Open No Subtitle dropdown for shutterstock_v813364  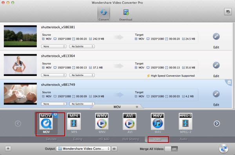tap(82, 75)
